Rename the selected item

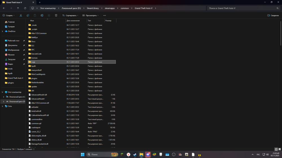[42, 15]
